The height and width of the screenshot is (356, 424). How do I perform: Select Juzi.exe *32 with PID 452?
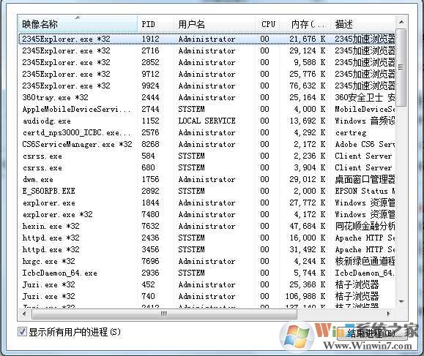(207, 284)
